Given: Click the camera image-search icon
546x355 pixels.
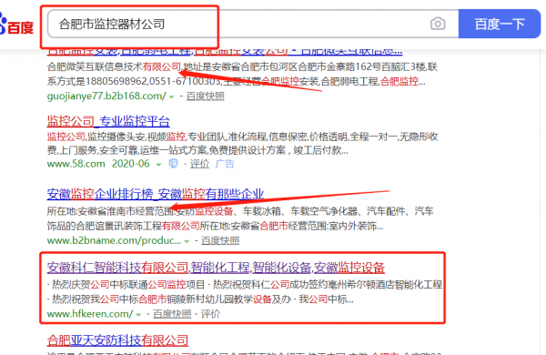Looking at the screenshot, I should point(438,24).
